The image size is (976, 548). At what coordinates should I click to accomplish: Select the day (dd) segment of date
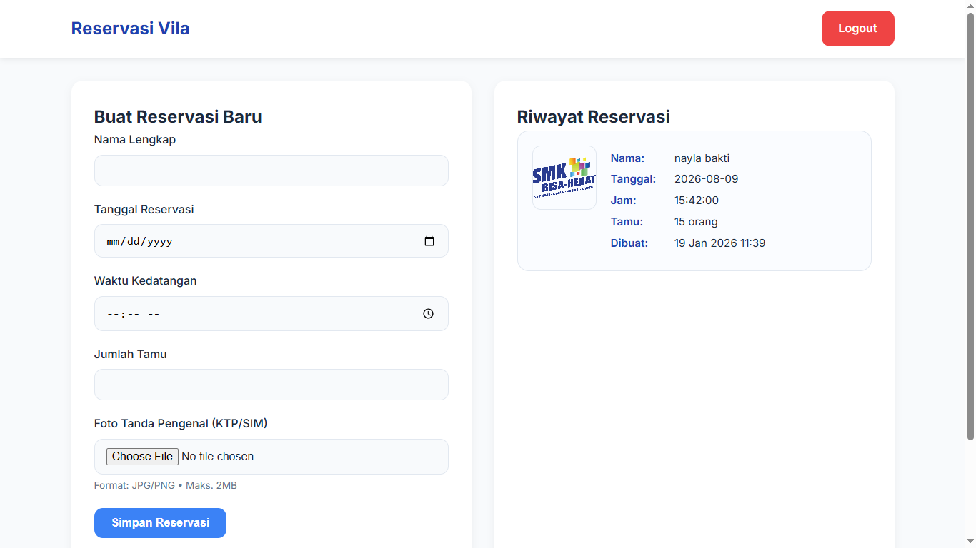(134, 242)
